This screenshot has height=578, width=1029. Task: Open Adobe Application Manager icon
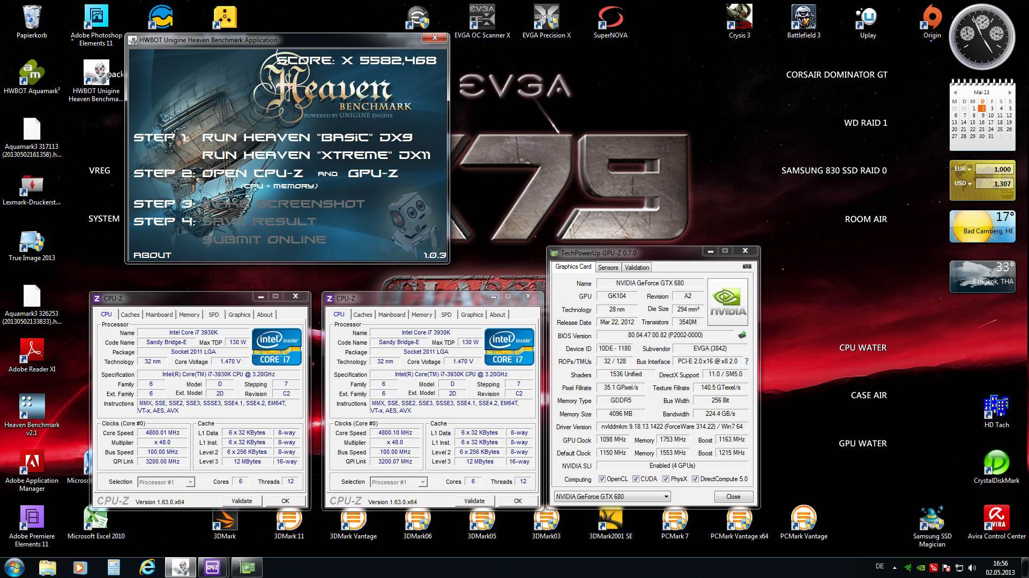pyautogui.click(x=32, y=471)
